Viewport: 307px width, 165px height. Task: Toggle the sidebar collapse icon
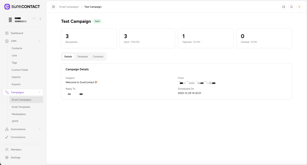coord(53,7)
